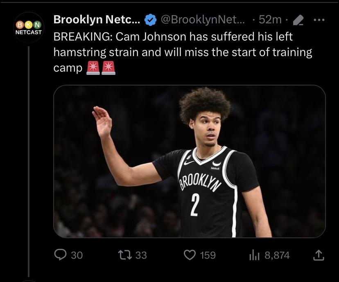Expand the Cam Johnson photo

(189, 161)
